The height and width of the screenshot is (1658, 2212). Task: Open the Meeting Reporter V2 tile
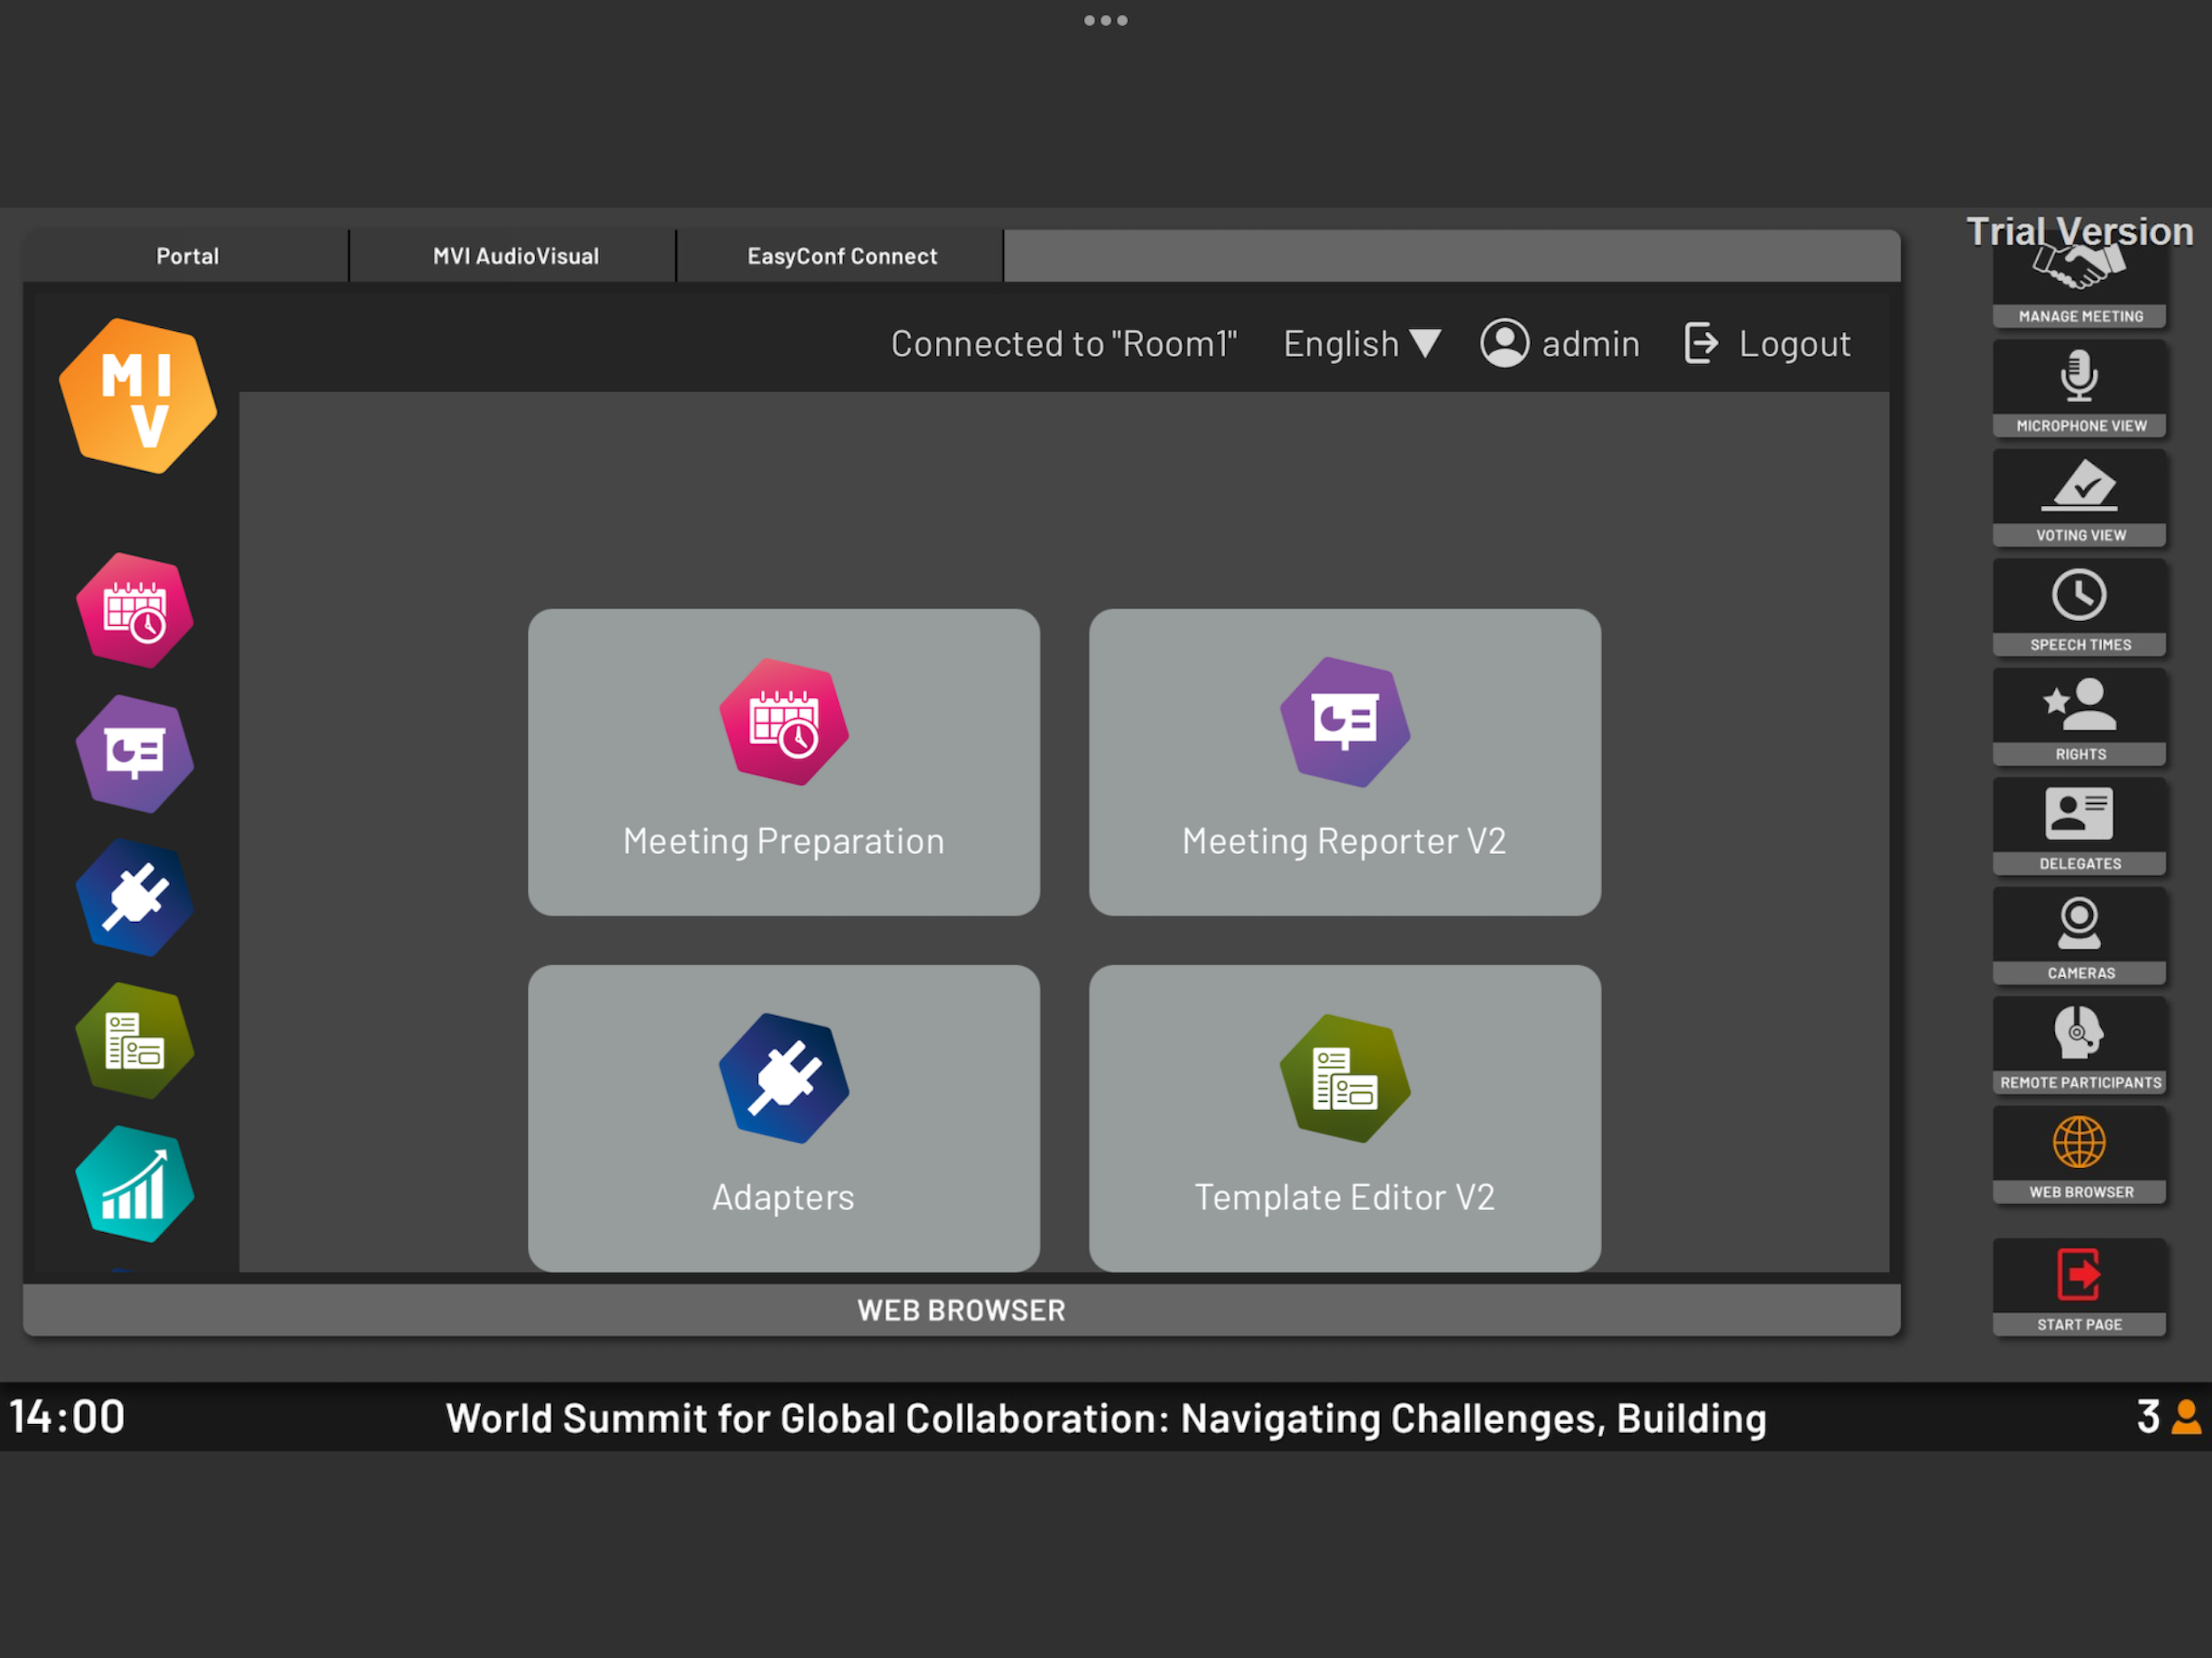(1345, 762)
